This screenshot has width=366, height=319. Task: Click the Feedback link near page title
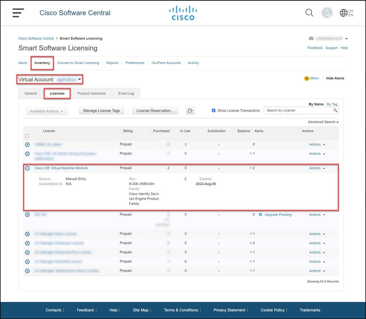(x=315, y=48)
